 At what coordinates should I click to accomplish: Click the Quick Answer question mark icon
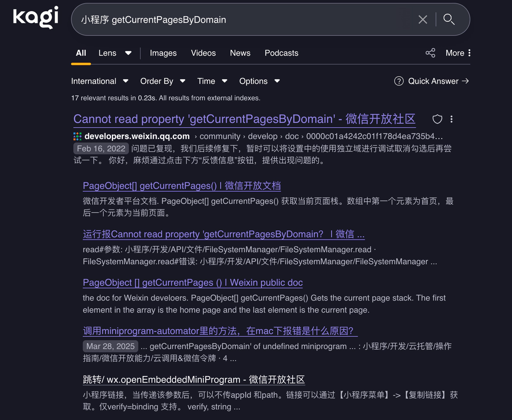click(x=399, y=81)
